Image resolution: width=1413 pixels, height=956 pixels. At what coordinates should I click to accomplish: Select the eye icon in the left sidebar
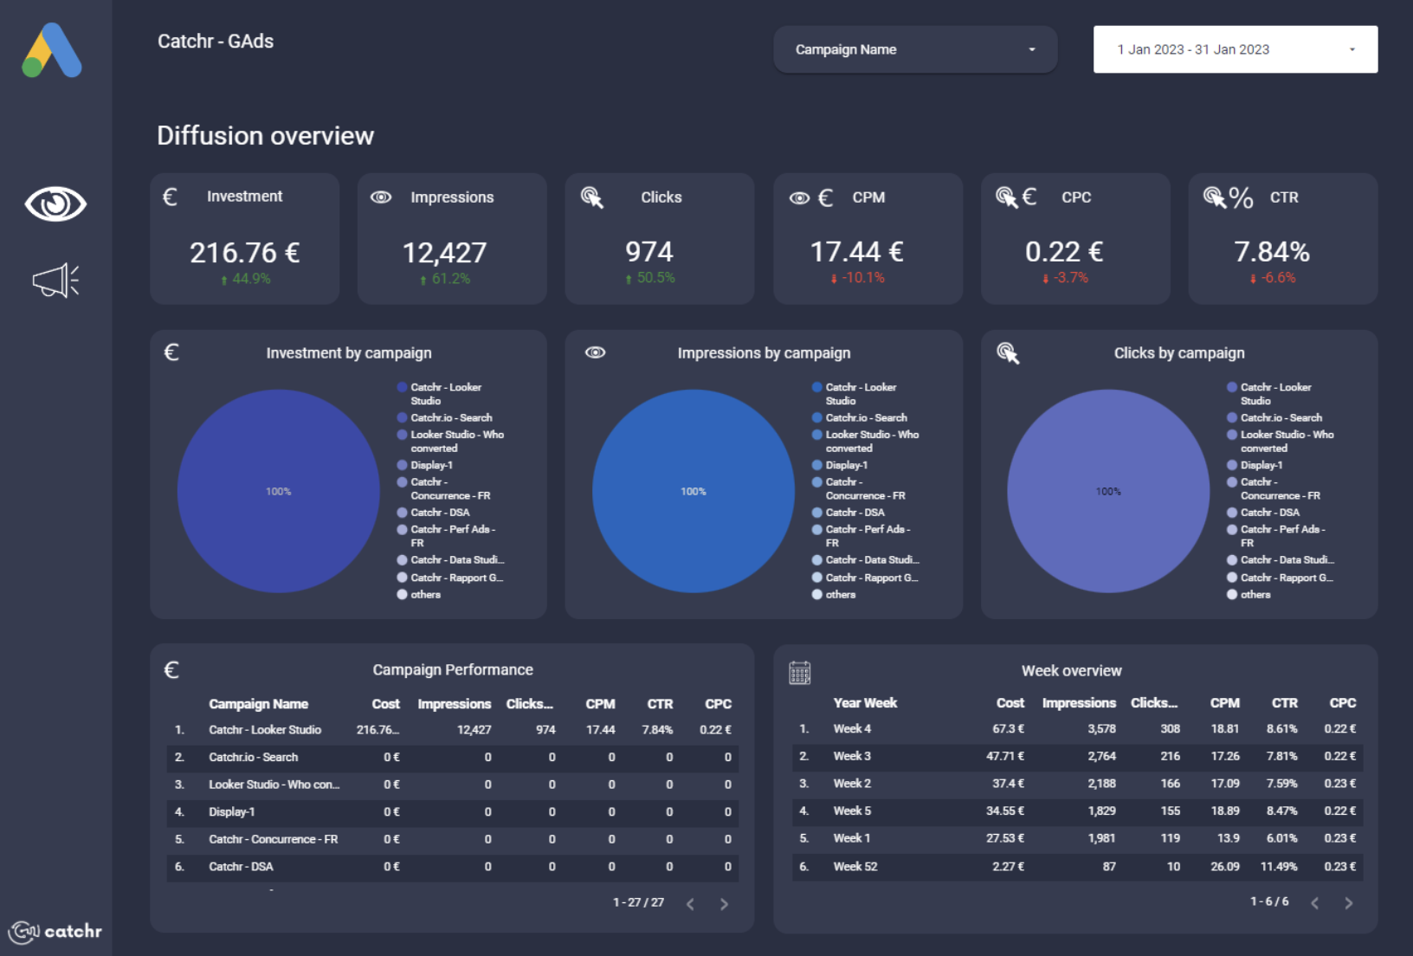[55, 203]
